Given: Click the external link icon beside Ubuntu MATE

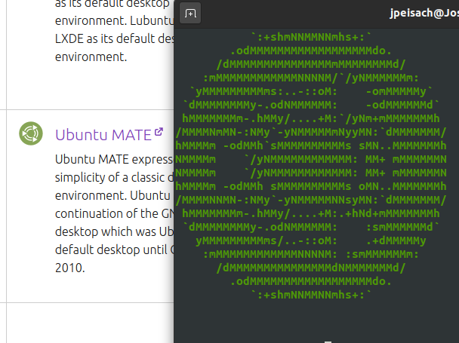Looking at the screenshot, I should click(x=159, y=132).
